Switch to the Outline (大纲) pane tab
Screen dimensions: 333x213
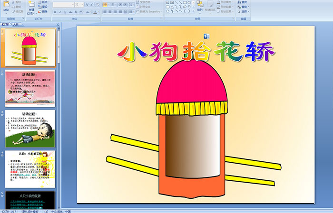tap(16, 25)
